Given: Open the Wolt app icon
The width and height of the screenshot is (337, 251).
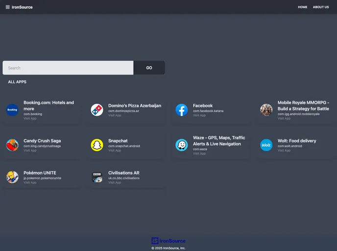Looking at the screenshot, I should [266, 145].
